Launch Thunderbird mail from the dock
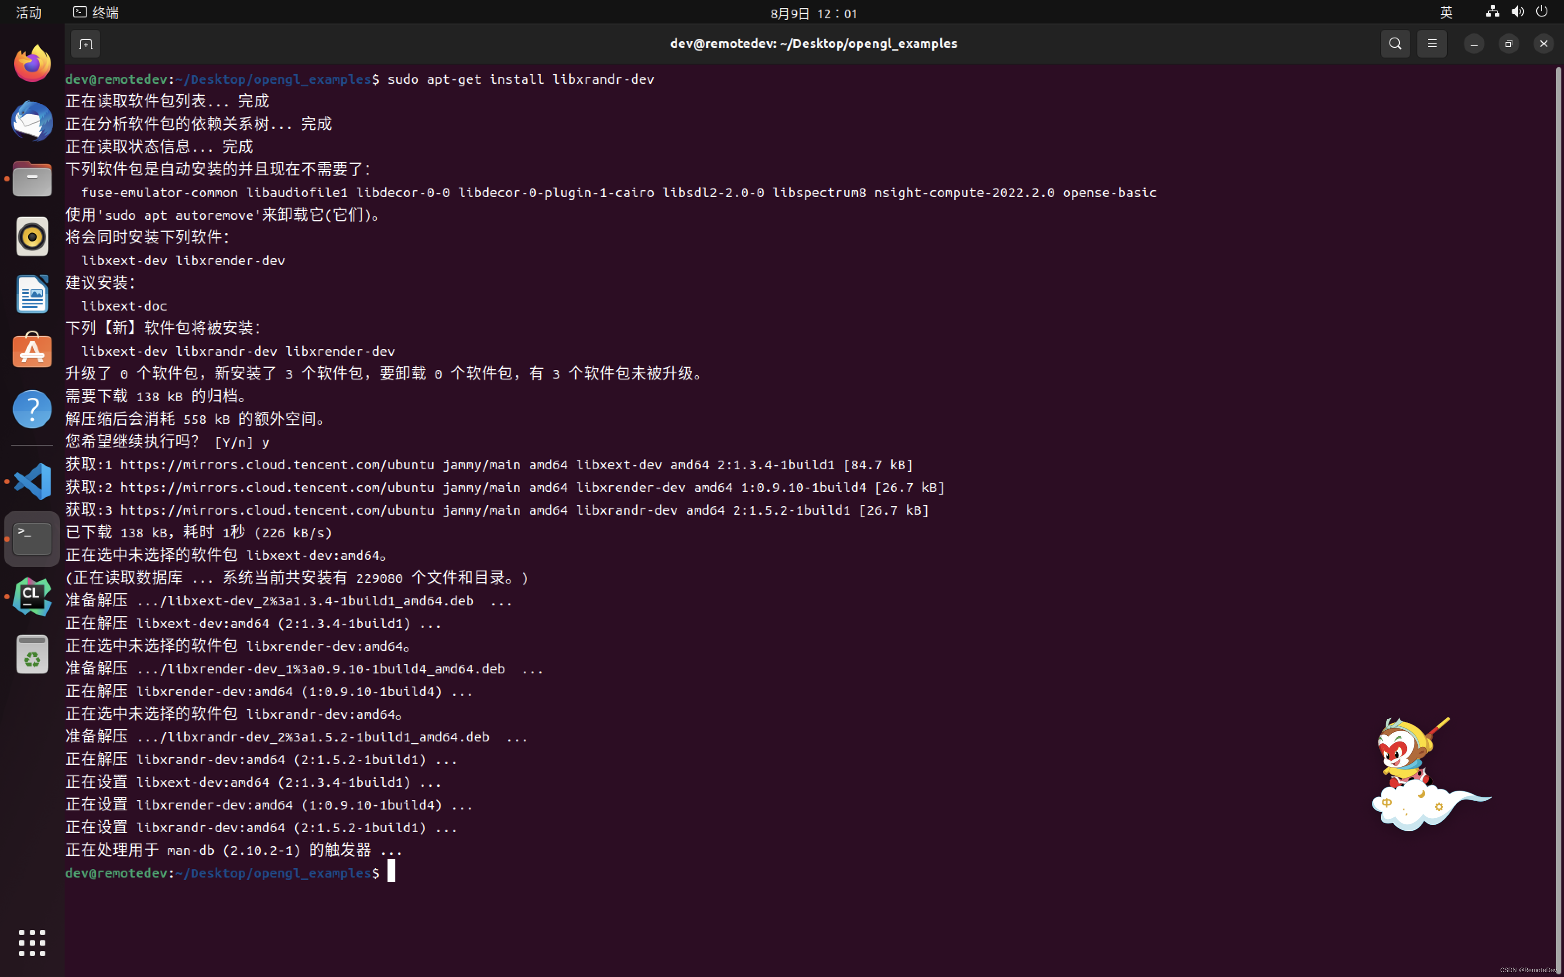The height and width of the screenshot is (977, 1564). pos(32,122)
